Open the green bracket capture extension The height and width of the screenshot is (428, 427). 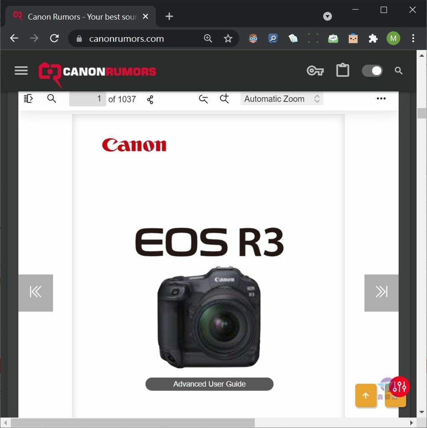pos(313,38)
